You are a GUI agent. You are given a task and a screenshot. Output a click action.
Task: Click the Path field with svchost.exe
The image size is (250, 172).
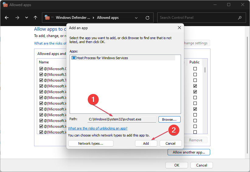(x=122, y=120)
